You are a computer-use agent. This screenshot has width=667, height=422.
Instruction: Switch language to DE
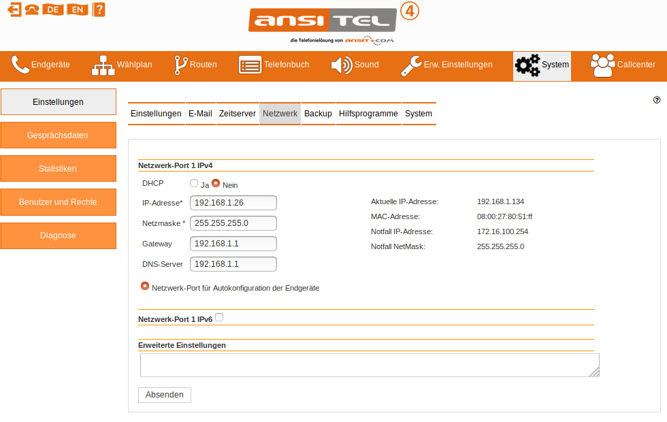point(52,10)
